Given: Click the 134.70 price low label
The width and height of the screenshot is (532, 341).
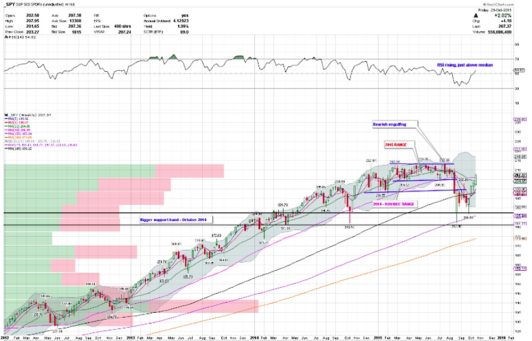Looking at the screenshot, I should [112, 317].
